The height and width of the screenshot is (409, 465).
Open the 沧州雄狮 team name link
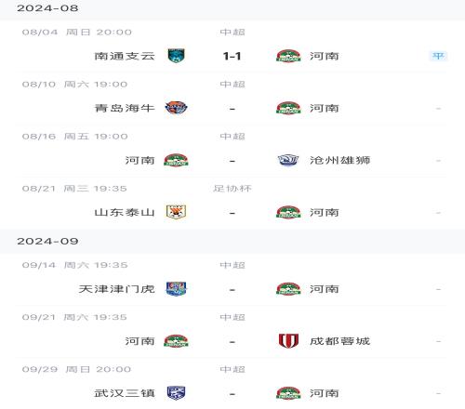(x=339, y=160)
